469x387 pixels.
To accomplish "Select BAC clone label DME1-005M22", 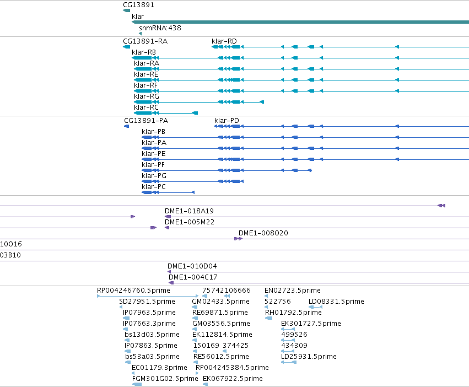I will (190, 222).
